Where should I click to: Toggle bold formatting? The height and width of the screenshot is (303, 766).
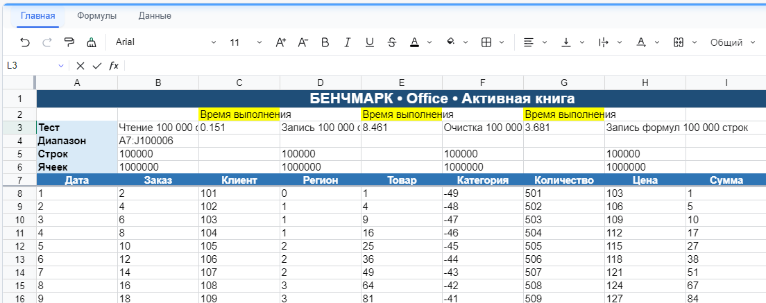click(325, 42)
